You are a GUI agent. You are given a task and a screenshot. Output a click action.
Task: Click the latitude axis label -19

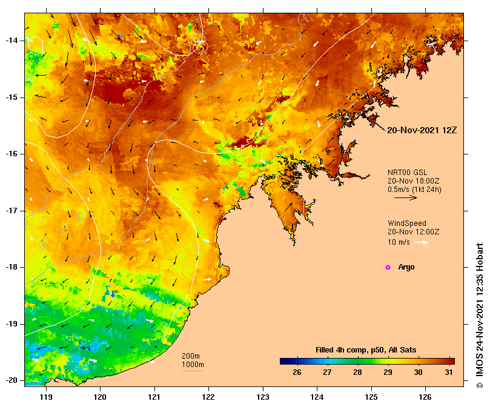12,324
